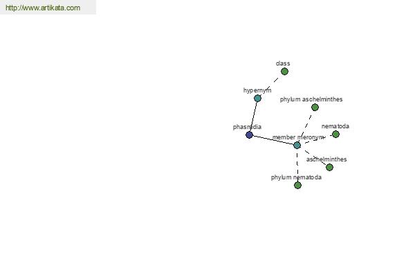
Task: Select the hypernym text label
Action: click(x=257, y=90)
